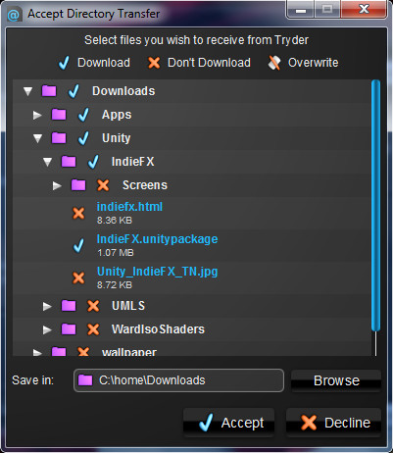This screenshot has width=393, height=453.
Task: Collapse the Downloads root folder
Action: (x=27, y=91)
